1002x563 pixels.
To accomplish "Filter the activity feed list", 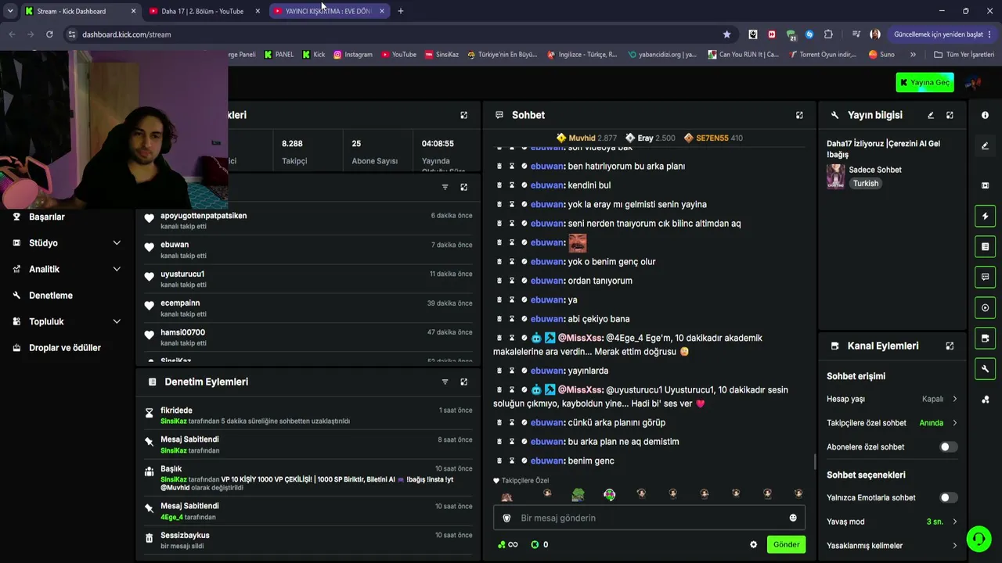I will point(445,187).
